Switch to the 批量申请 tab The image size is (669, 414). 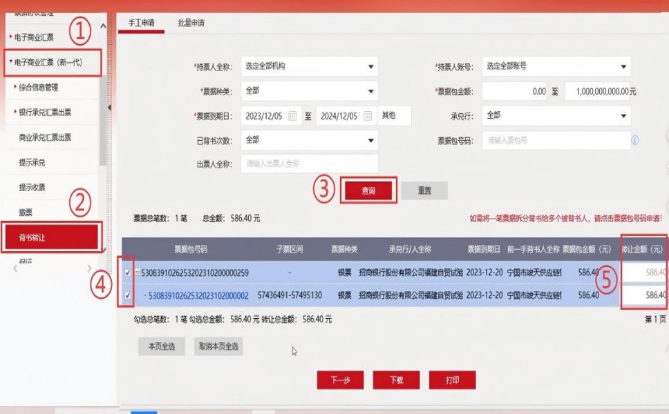pyautogui.click(x=191, y=23)
